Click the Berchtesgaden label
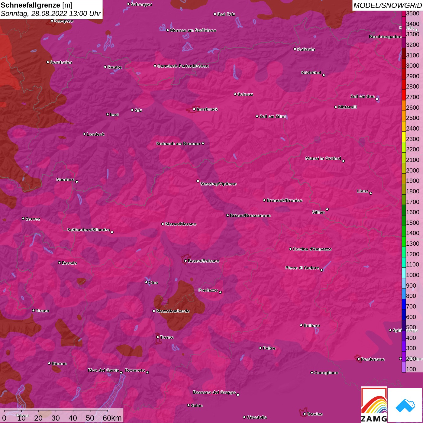Viewport: 423px width, 423px height. coord(385,37)
